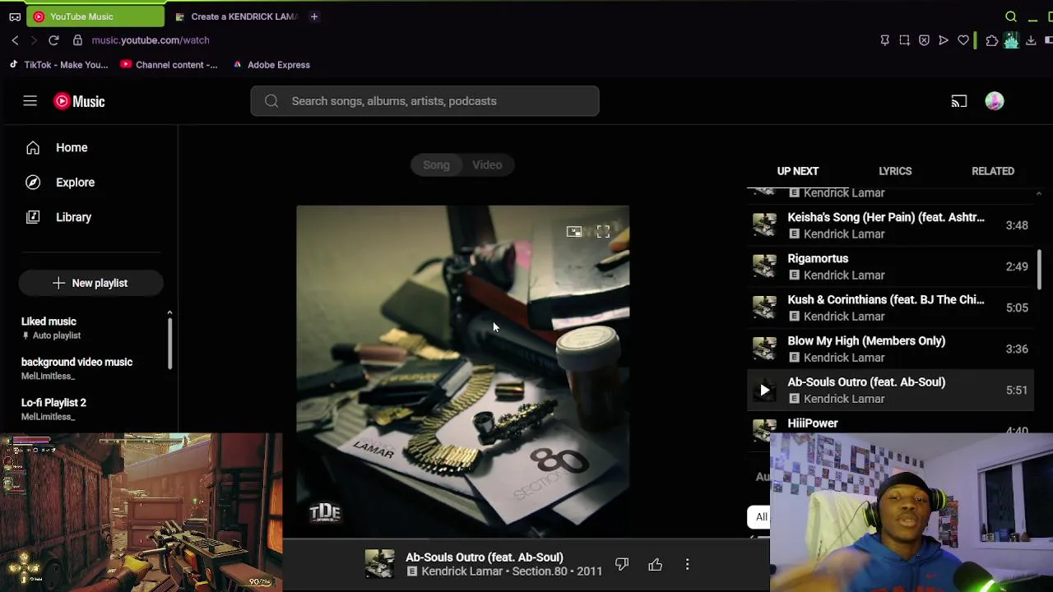1053x592 pixels.
Task: Click the YouTube Music logo
Action: (x=80, y=101)
